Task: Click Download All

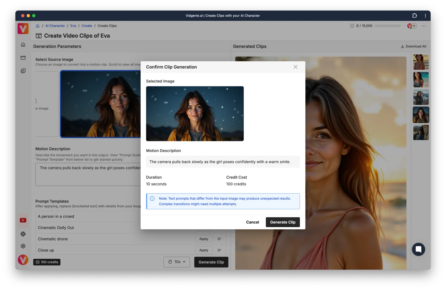Action: point(413,46)
